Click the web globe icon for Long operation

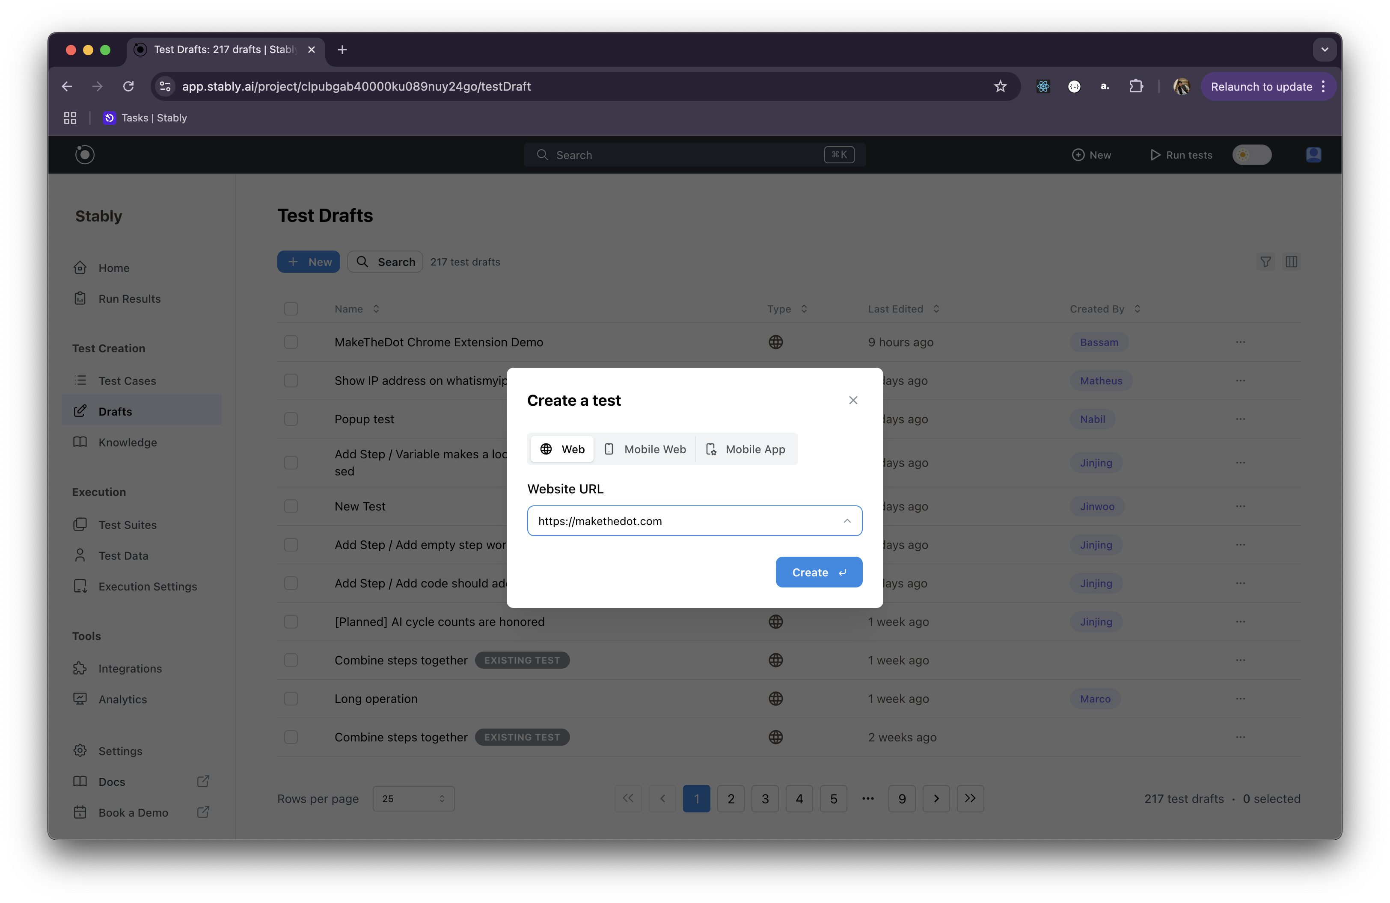(775, 698)
